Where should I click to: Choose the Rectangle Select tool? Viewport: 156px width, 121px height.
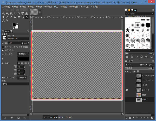pyautogui.click(x=7, y=14)
